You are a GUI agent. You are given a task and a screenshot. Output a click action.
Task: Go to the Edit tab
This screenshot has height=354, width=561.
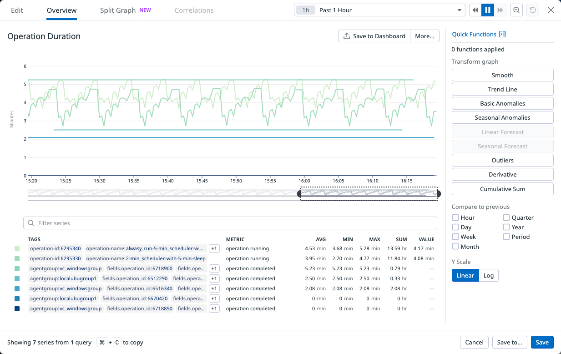click(x=17, y=10)
